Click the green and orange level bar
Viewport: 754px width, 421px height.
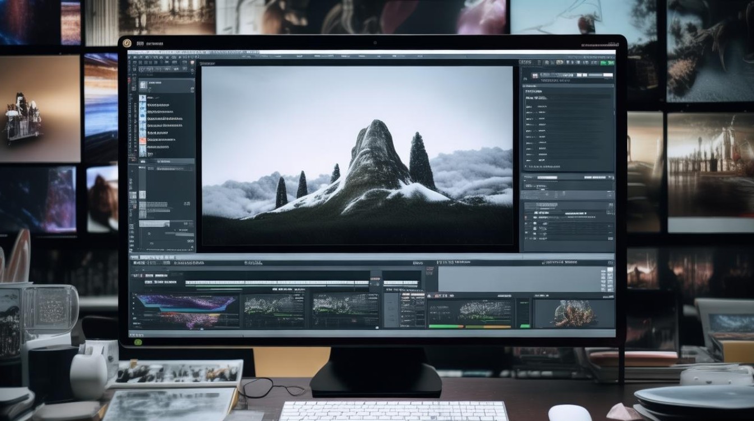pyautogui.click(x=470, y=326)
